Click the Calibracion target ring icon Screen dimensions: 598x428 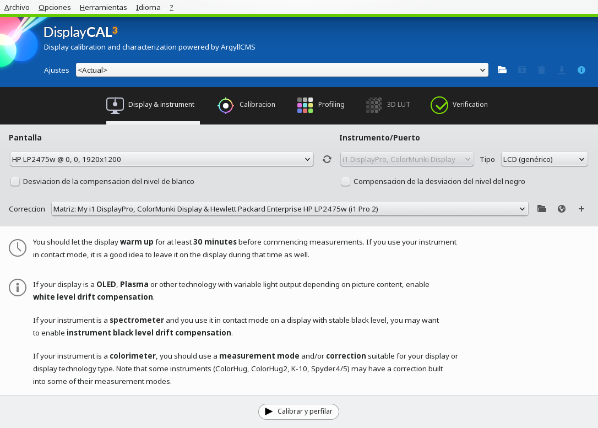pyautogui.click(x=225, y=106)
